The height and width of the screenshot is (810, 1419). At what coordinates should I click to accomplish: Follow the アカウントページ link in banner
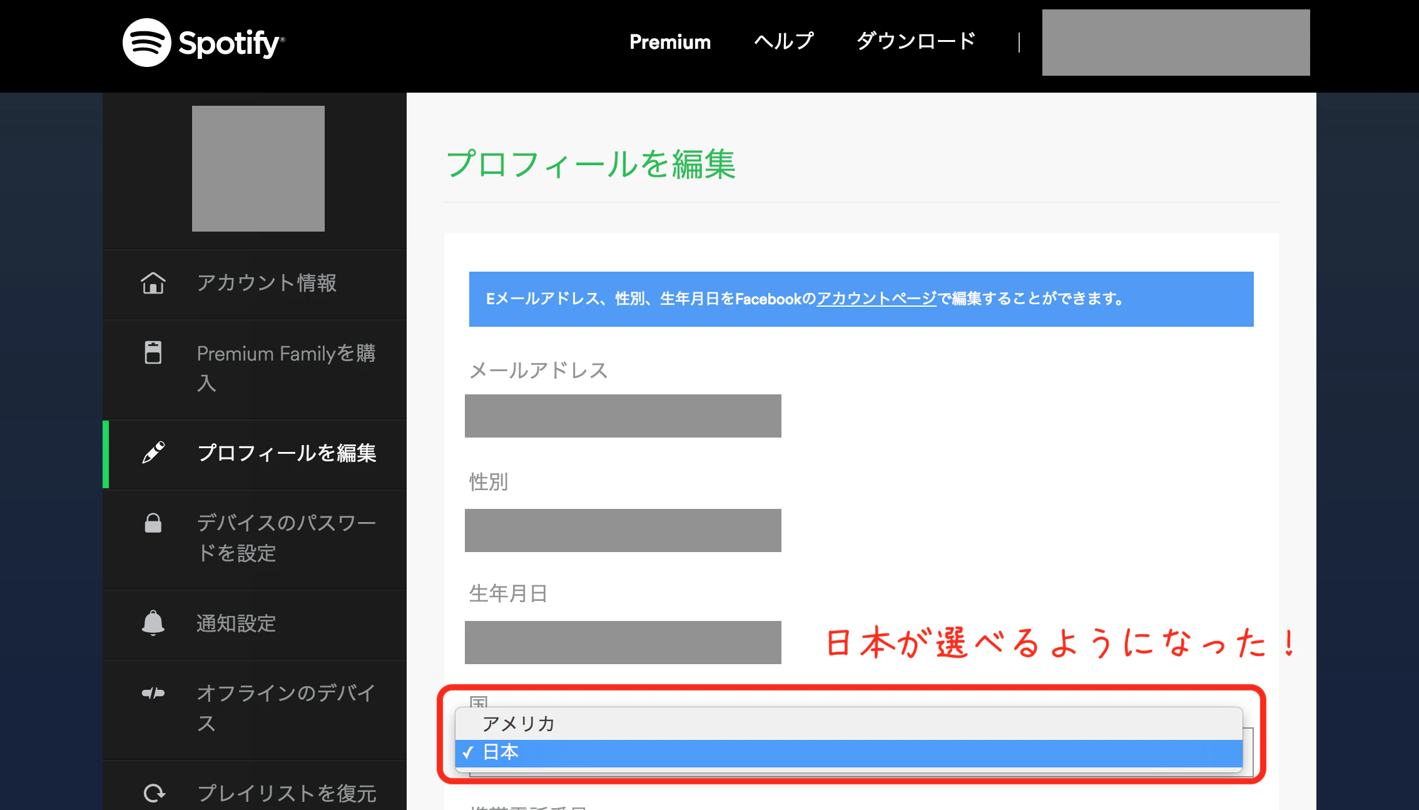pyautogui.click(x=877, y=299)
